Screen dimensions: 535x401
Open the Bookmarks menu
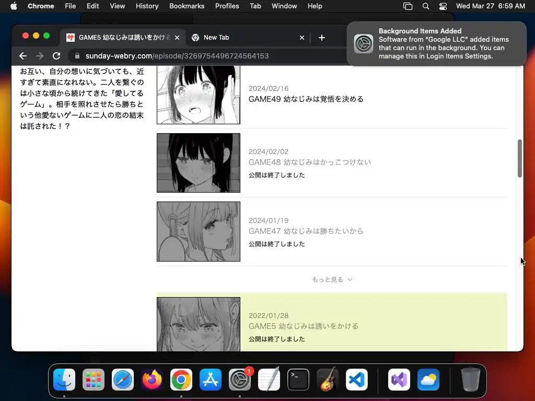tap(187, 6)
